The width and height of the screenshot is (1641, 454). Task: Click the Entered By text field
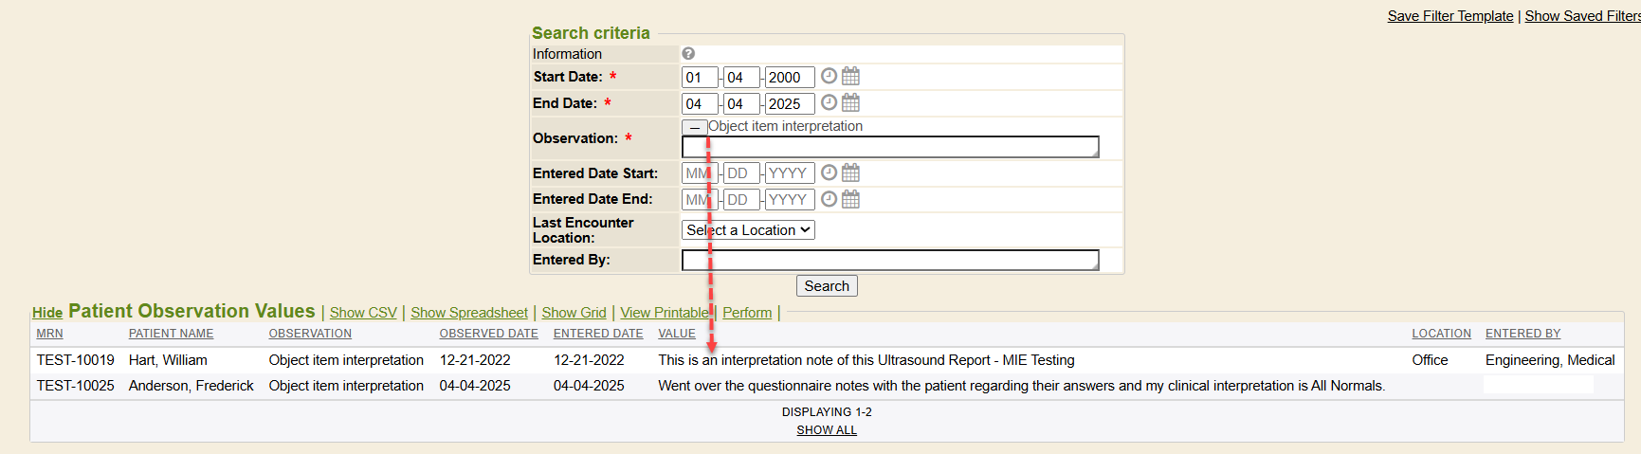[889, 261]
